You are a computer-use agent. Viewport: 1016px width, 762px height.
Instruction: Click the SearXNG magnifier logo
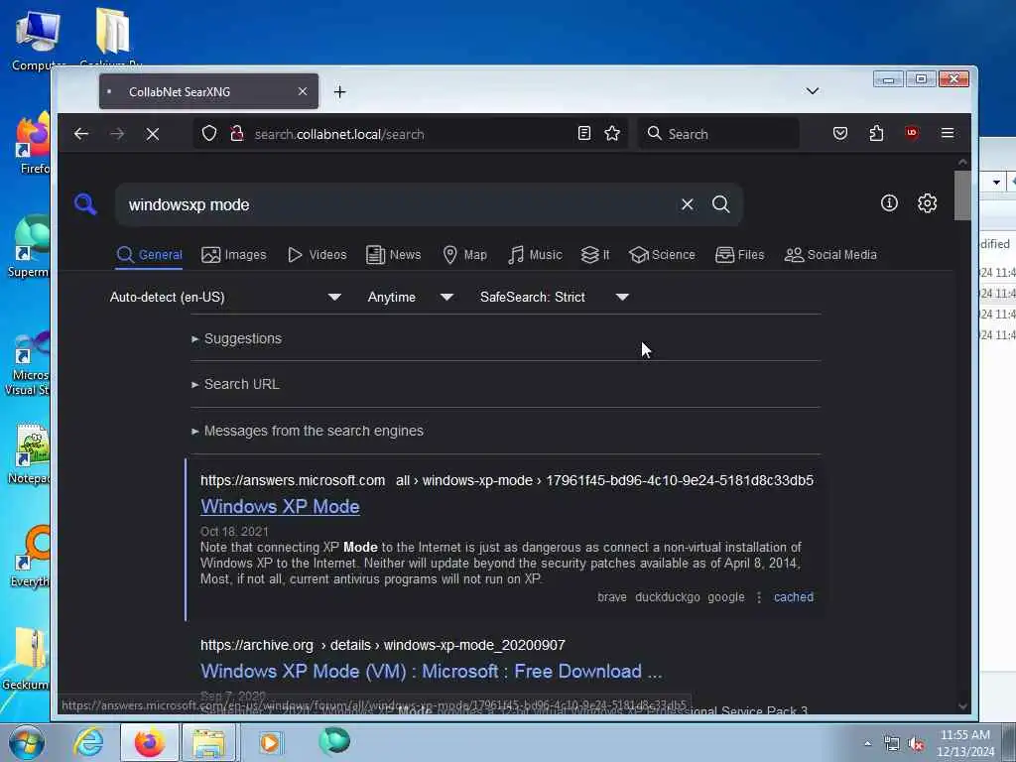pos(85,204)
